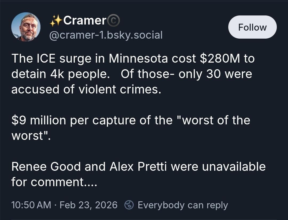Image resolution: width=288 pixels, height=220 pixels.
Task: Click the 10:50 AM timestamp
Action: 31,205
